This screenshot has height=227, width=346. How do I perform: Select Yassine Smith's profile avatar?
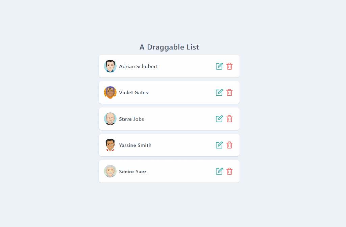click(110, 145)
